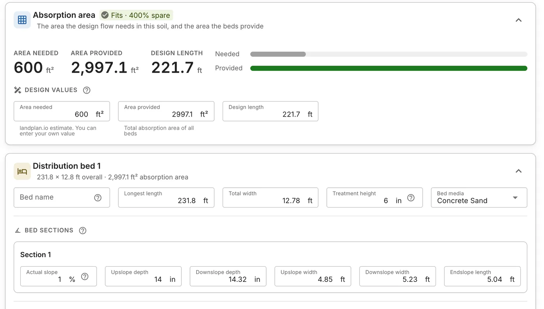
Task: Collapse the Absorption area panel
Action: point(518,20)
